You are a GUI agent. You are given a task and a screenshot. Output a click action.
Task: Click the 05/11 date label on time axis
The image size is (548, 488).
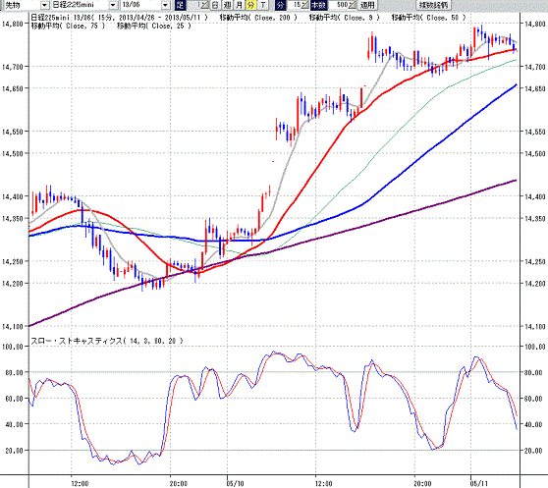[479, 484]
